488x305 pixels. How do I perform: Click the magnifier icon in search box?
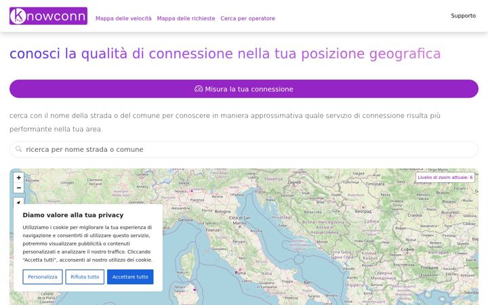pyautogui.click(x=19, y=149)
